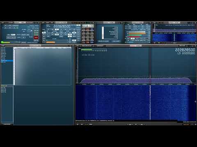Click the LO: 222000000 frequency readout

tap(186, 53)
